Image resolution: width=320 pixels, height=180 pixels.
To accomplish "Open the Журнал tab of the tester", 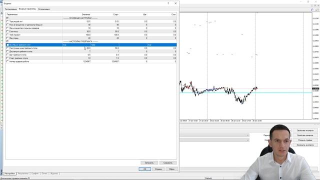I will click(54, 173).
